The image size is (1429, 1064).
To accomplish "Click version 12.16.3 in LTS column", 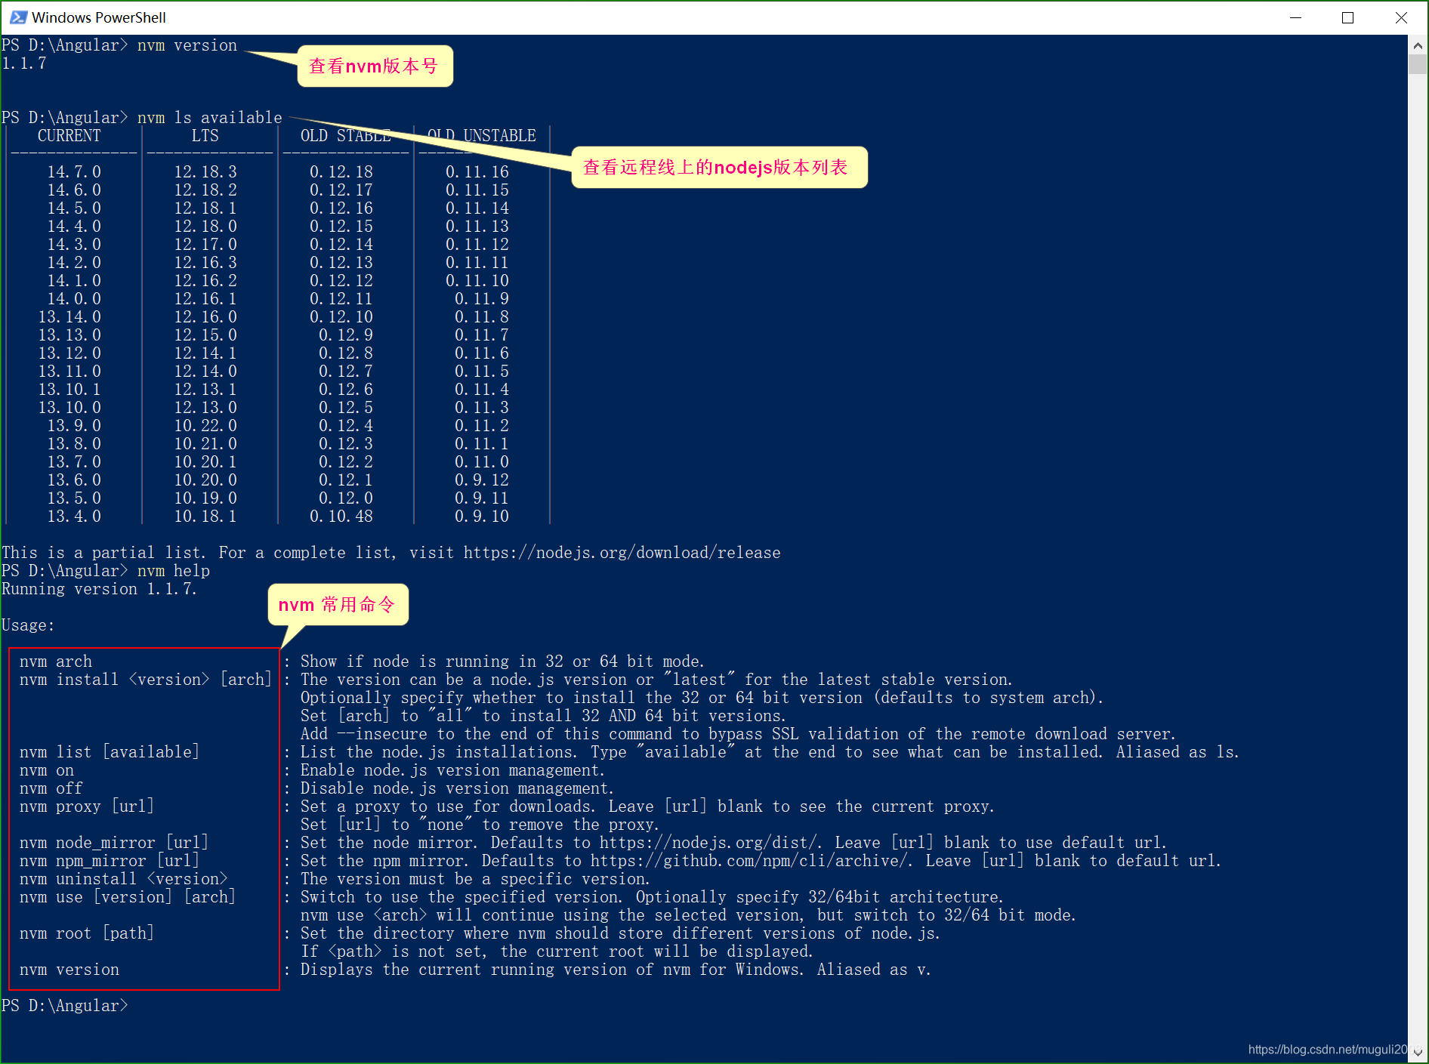I will point(205,263).
